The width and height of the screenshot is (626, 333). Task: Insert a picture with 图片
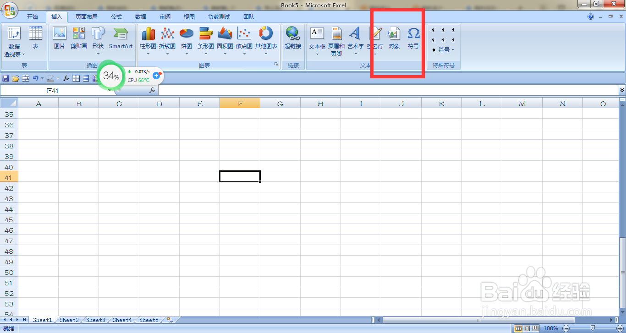pyautogui.click(x=60, y=38)
